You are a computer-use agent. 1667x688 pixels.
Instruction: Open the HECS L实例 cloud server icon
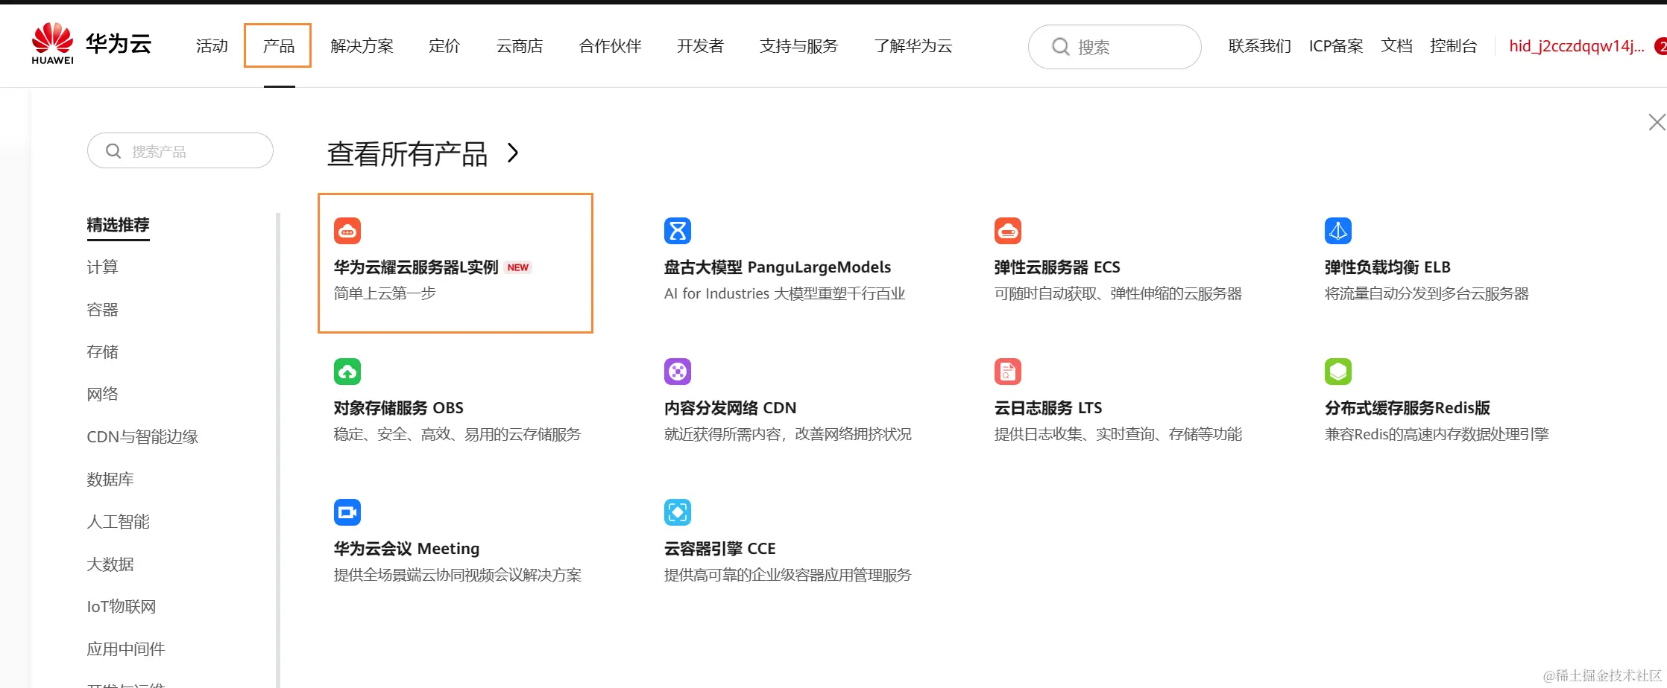point(347,231)
